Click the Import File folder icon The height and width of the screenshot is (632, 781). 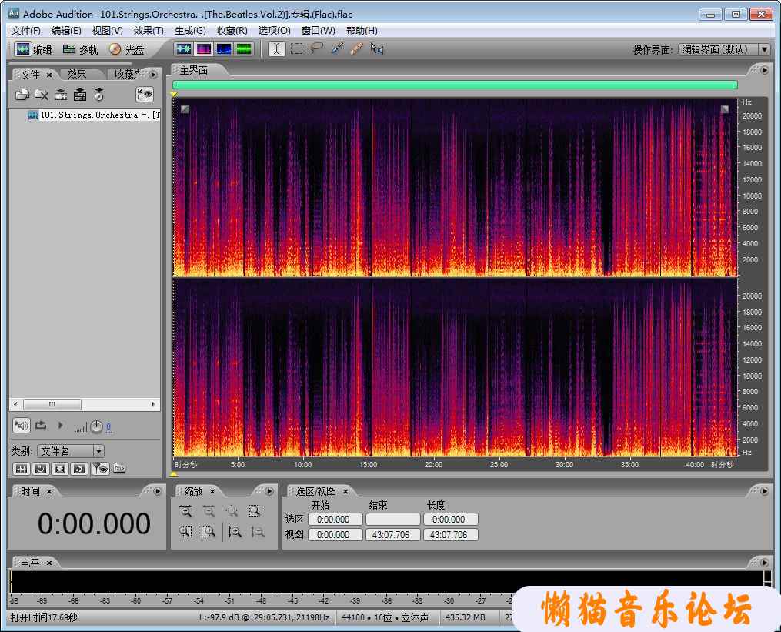22,94
